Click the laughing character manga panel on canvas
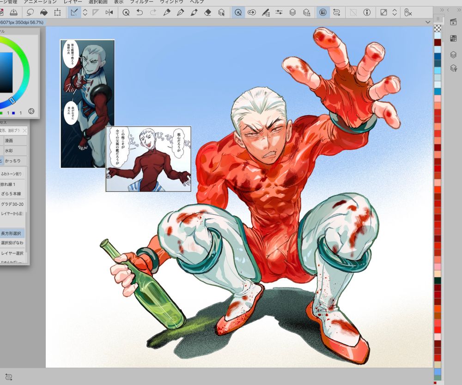Image resolution: width=462 pixels, height=385 pixels. 148,159
